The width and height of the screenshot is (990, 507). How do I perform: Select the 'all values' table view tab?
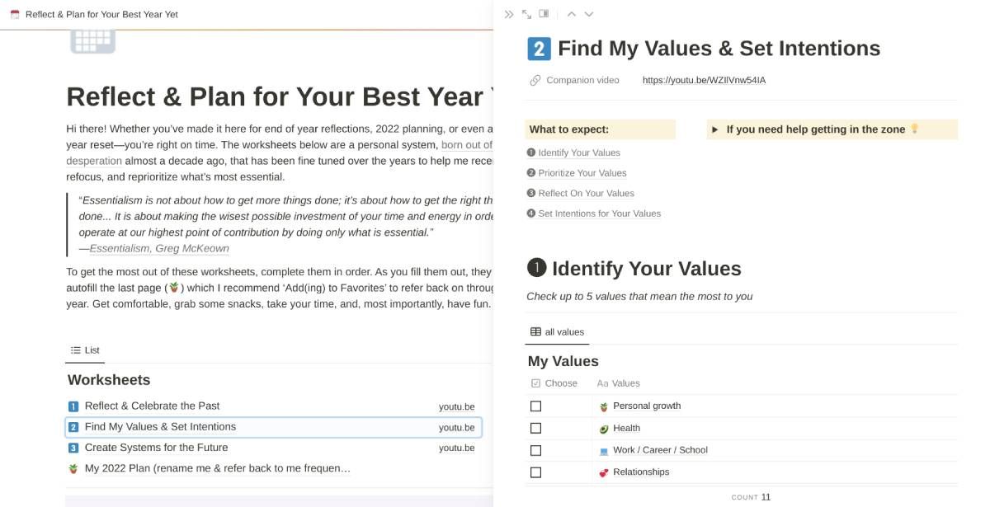tap(557, 332)
